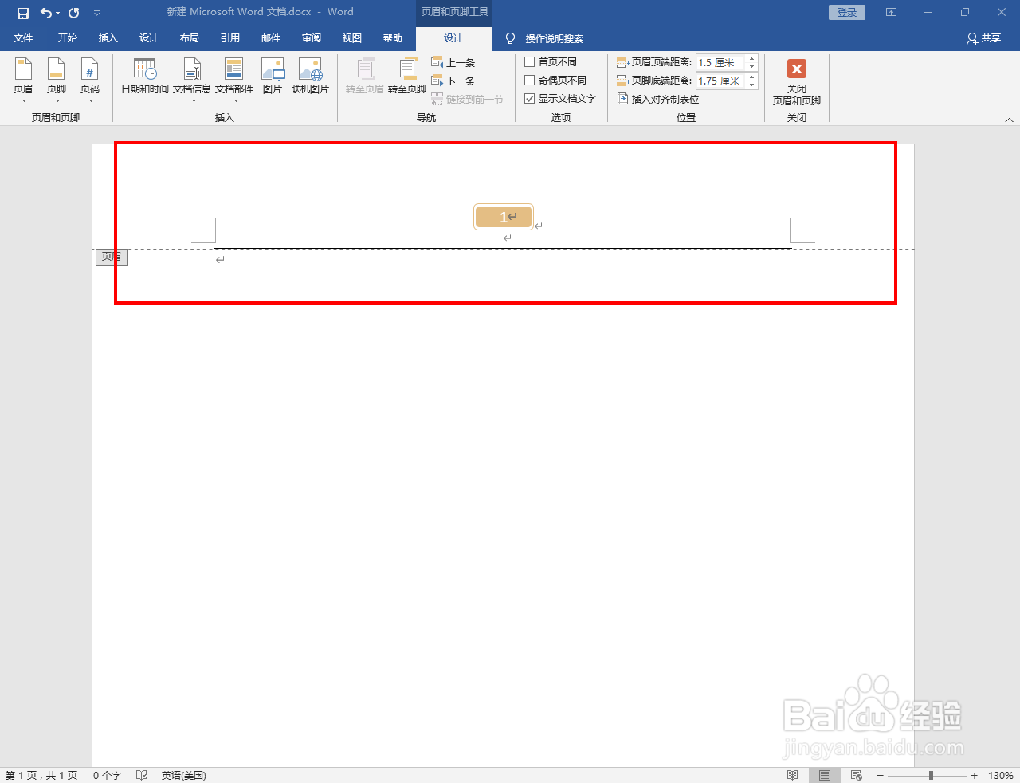
Task: Enable 奇偶页不同 checkbox
Action: (x=531, y=80)
